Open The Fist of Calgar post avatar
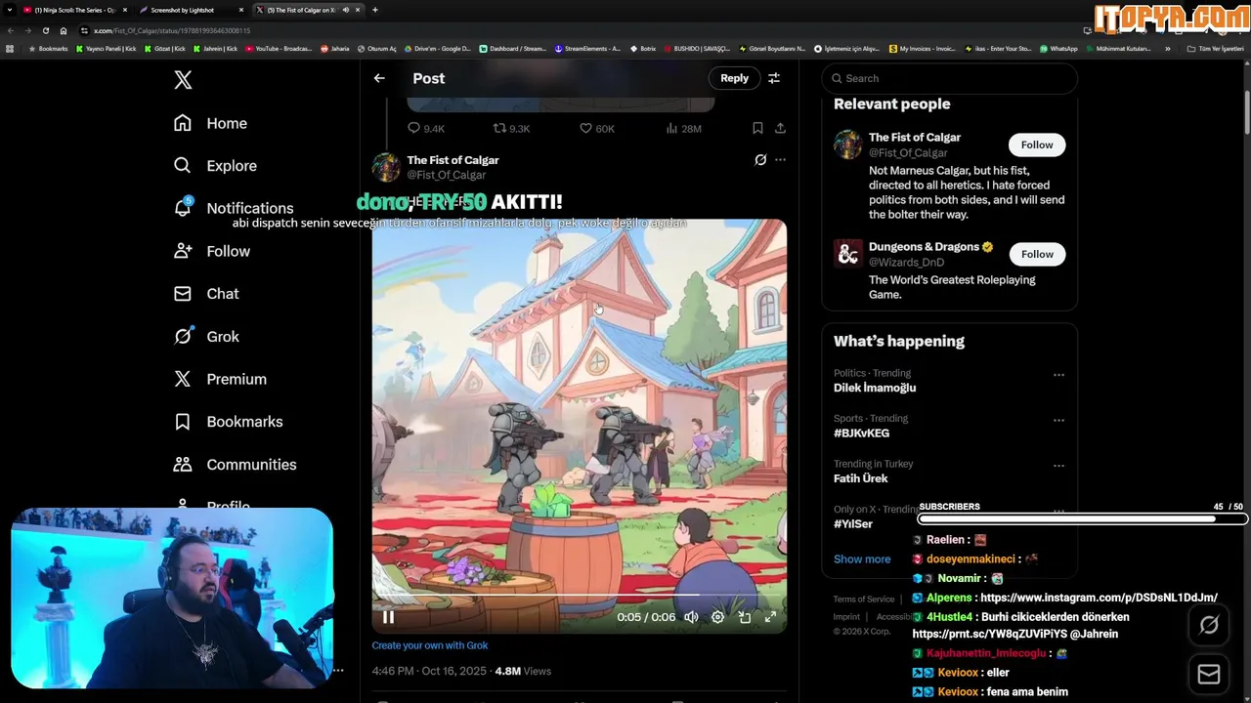This screenshot has height=703, width=1251. (386, 167)
